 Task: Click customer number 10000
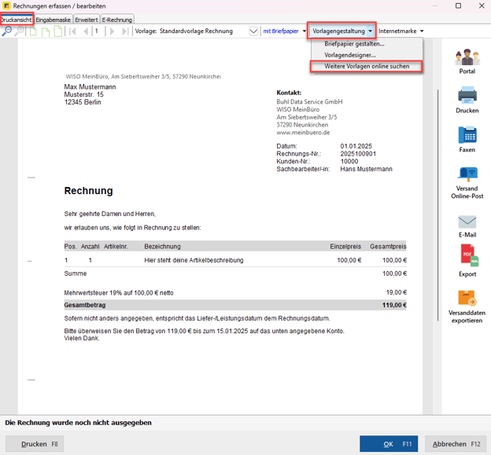349,161
